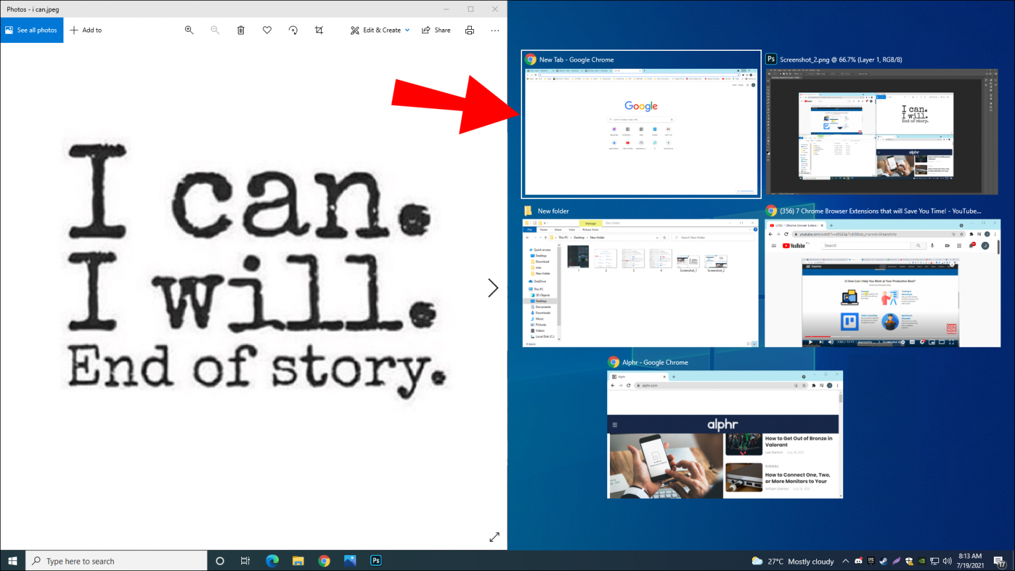The image size is (1015, 571).
Task: Launch Chrome from the taskbar
Action: click(x=324, y=560)
